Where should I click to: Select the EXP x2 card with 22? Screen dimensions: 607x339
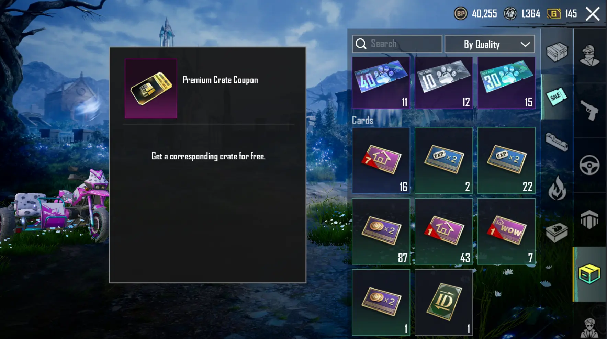[x=506, y=160]
